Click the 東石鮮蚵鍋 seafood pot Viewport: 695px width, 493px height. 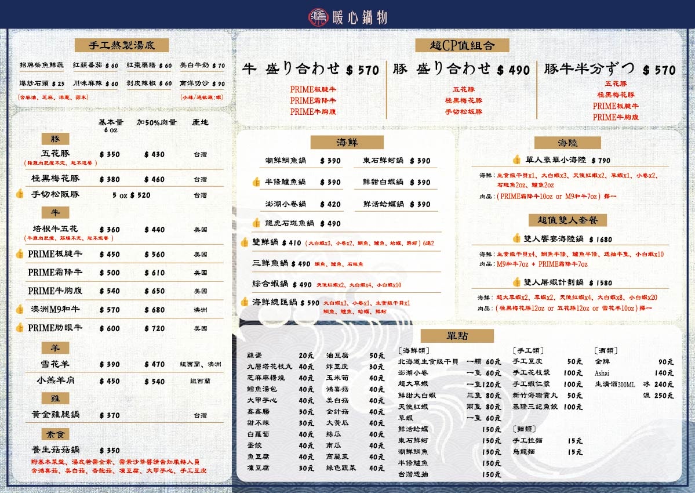pos(396,161)
